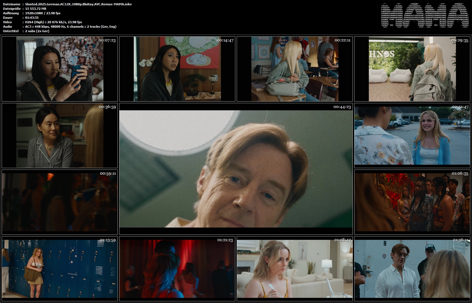The height and width of the screenshot is (303, 472).
Task: Click the file name Slanted.2025.German.AC3.DL.1080p.BluRay.AVC.Remux-MAMA.mkv
Action: pos(78,4)
